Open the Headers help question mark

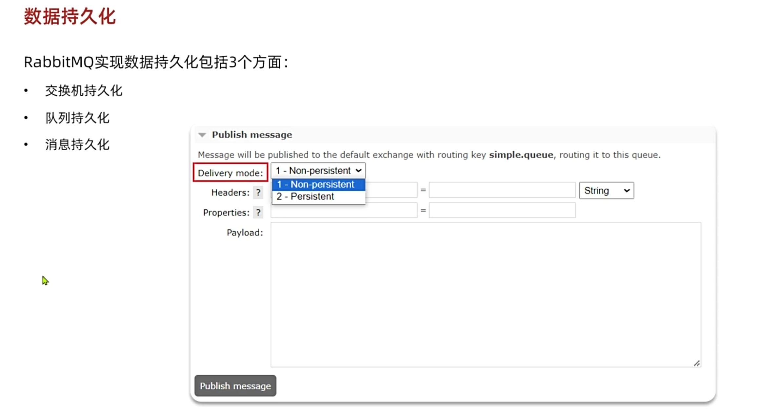click(258, 193)
